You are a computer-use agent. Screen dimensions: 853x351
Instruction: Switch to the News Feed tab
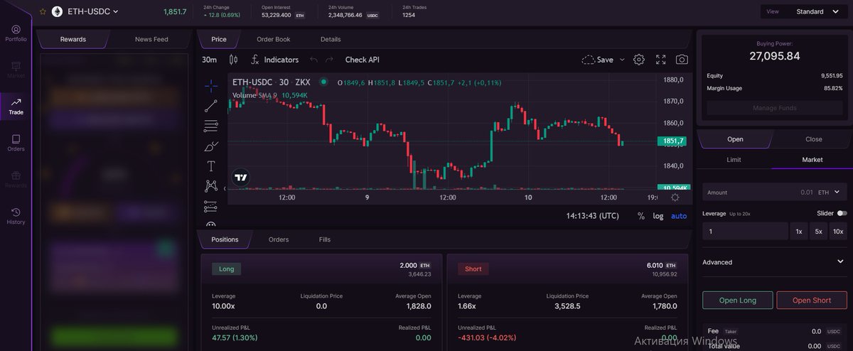[x=151, y=39]
